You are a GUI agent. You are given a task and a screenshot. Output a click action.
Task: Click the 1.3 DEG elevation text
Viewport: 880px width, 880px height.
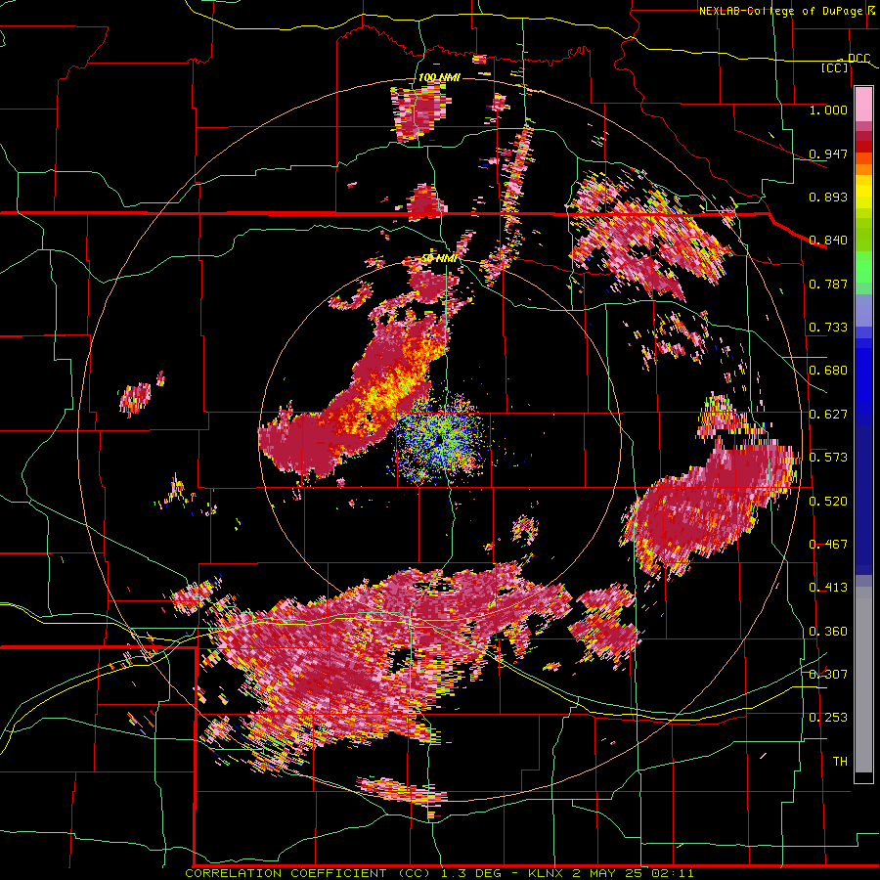(x=471, y=873)
